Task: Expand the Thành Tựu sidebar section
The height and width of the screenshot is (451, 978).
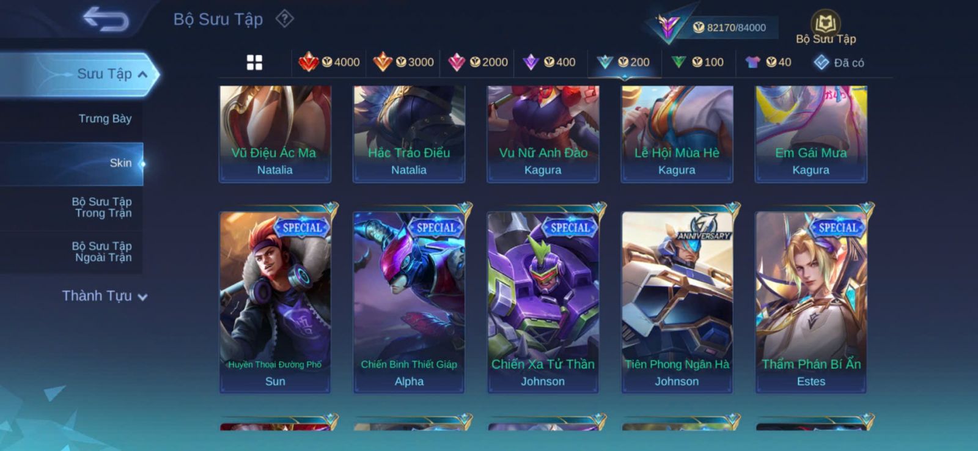Action: [104, 296]
